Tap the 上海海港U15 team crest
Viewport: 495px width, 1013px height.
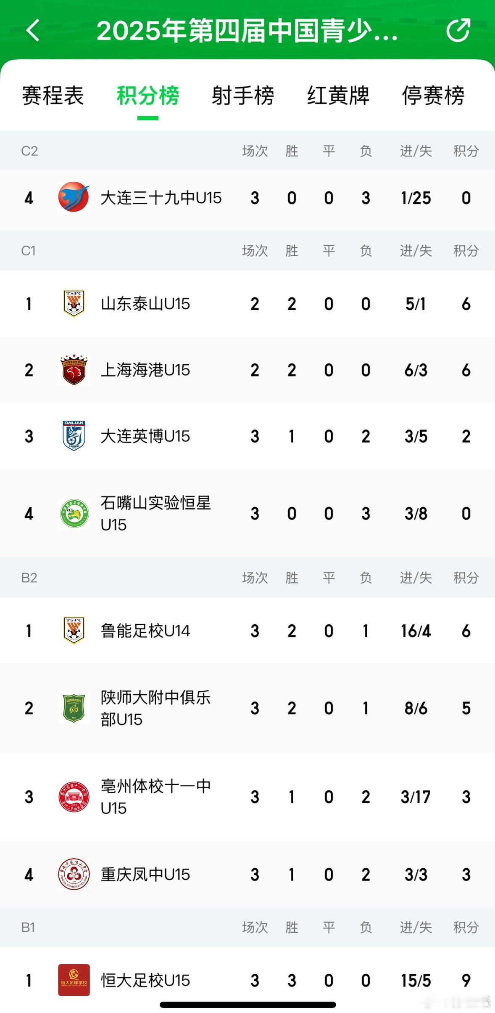coord(74,370)
